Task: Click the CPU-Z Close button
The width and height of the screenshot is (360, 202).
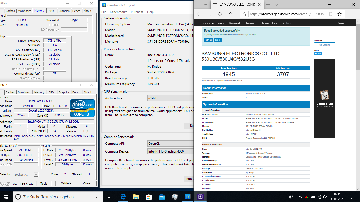Action: tap(86, 183)
